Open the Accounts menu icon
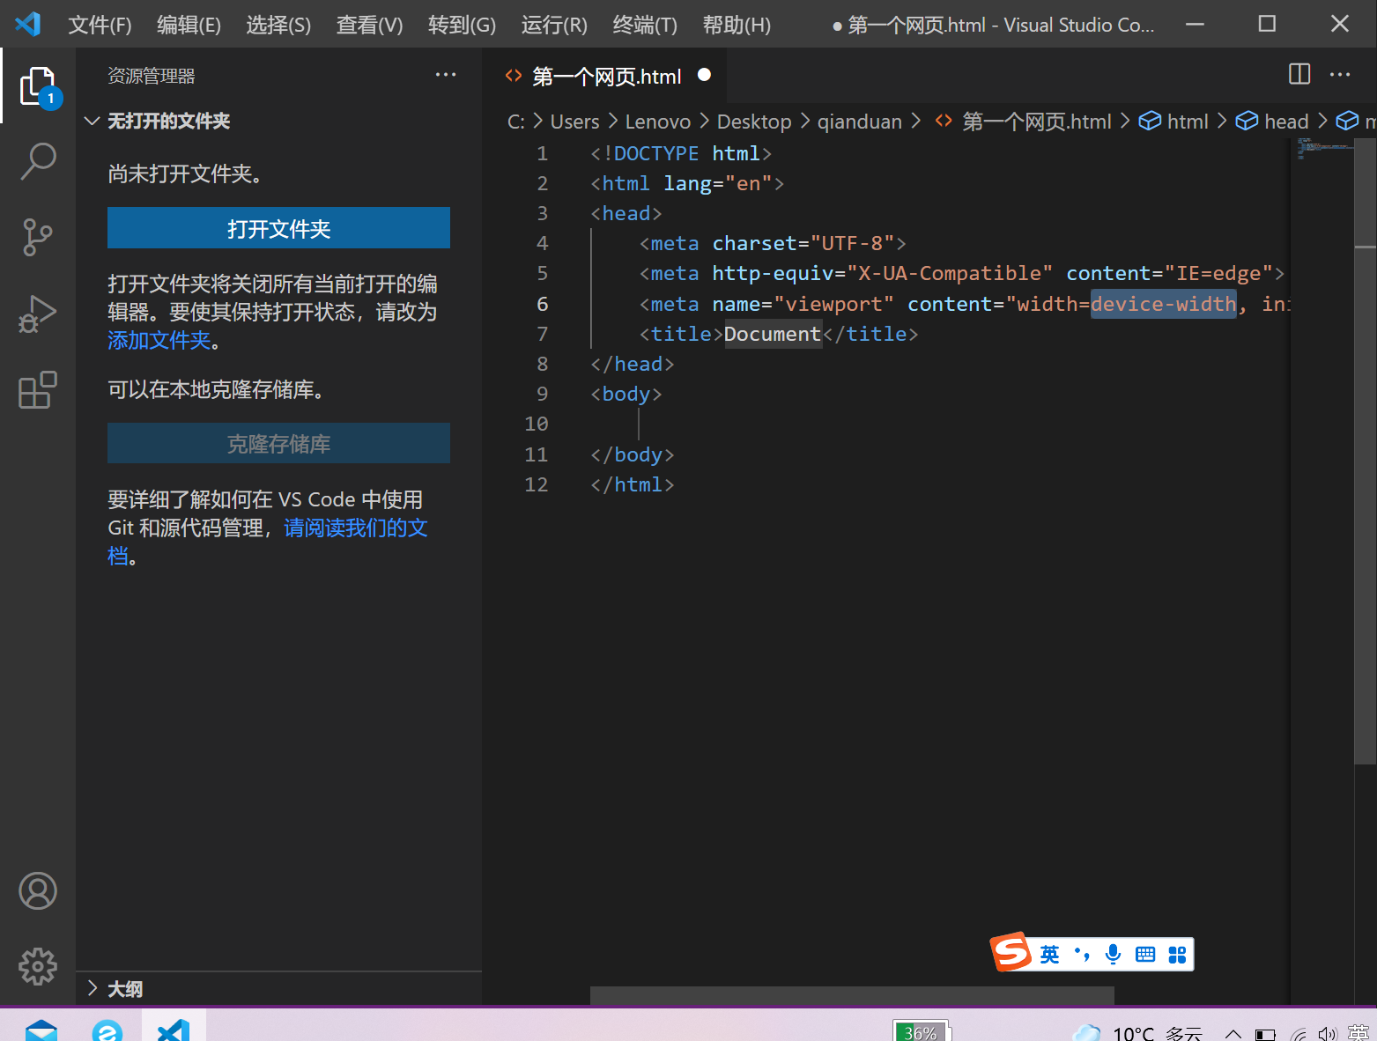 (38, 891)
